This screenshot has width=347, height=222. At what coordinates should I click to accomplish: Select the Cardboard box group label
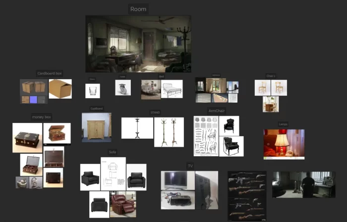pyautogui.click(x=50, y=73)
